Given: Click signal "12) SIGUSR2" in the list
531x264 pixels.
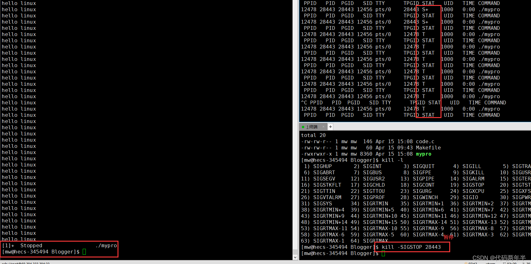Looking at the screenshot, I should click(x=367, y=179).
